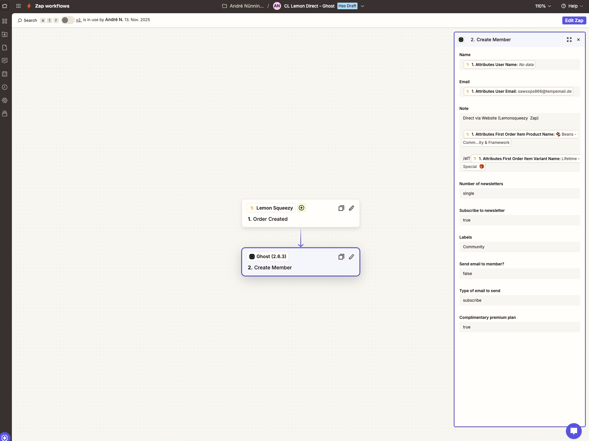Viewport: 589px width, 441px height.
Task: Open the dashboard icon in left sidebar
Action: pos(5,21)
